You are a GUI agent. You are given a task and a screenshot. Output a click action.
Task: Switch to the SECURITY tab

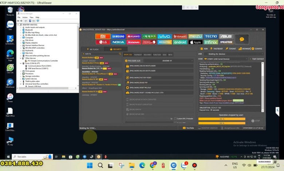point(116,49)
